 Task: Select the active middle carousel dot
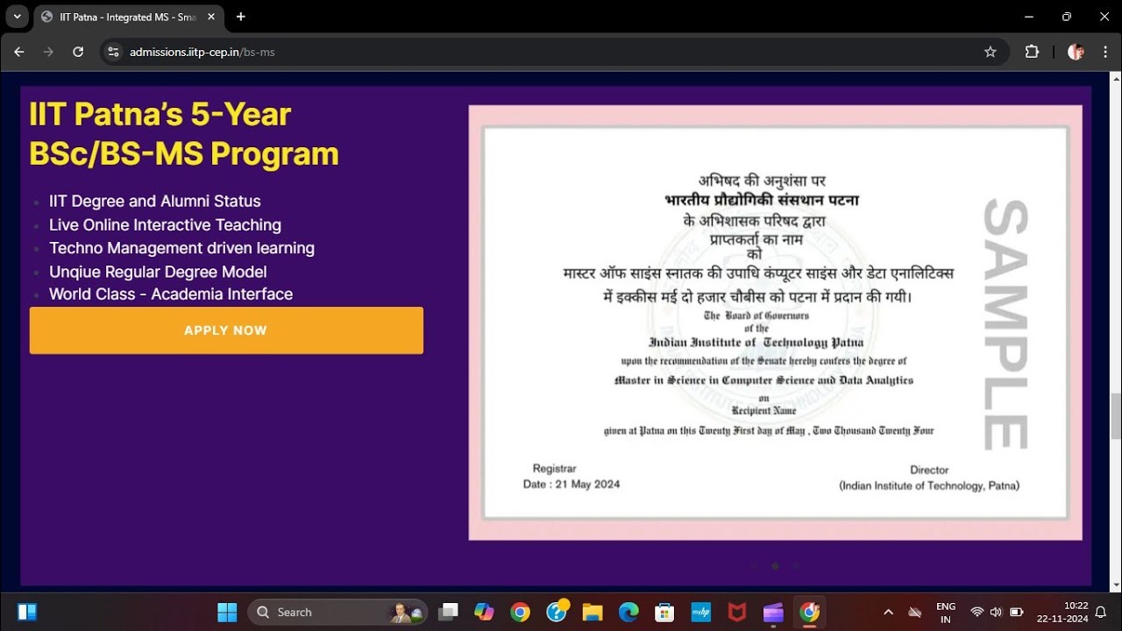pyautogui.click(x=775, y=566)
